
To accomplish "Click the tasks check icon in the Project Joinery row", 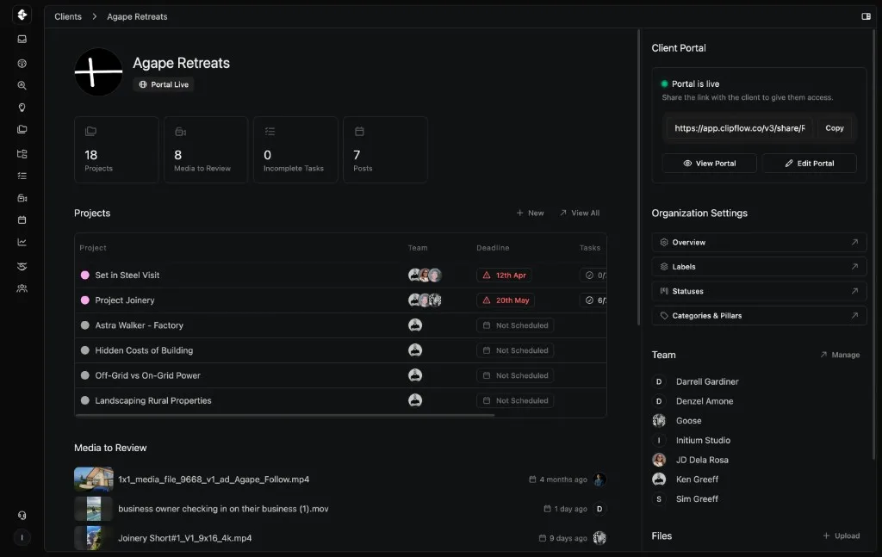I will pos(589,300).
